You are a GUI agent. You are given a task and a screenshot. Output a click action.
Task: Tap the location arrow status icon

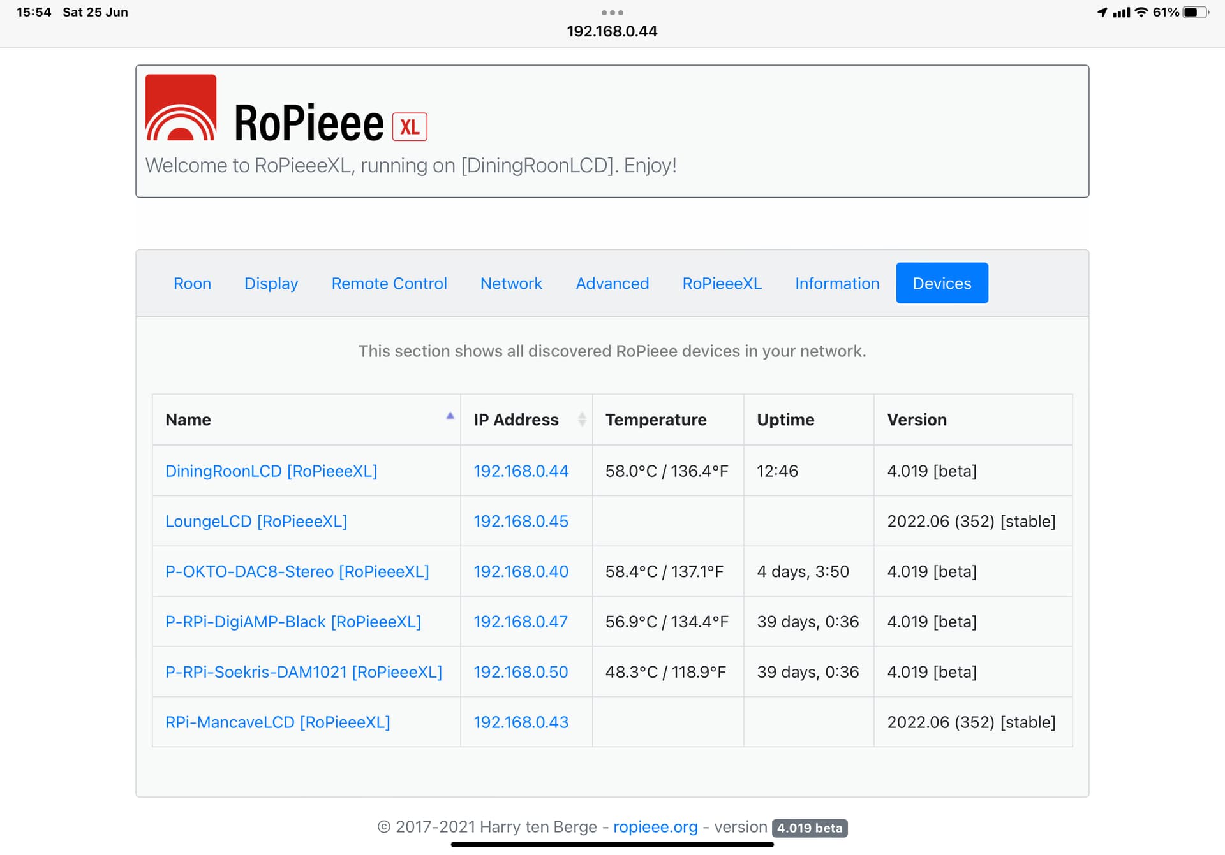coord(1102,12)
